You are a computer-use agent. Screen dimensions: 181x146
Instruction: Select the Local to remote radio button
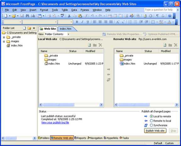pos(151,116)
